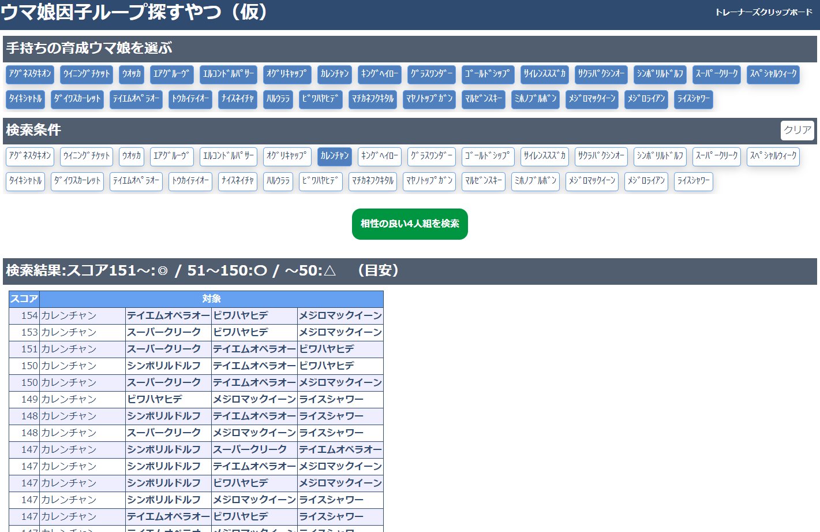Select グラスワンダー in search conditions
Image resolution: width=820 pixels, height=532 pixels.
(432, 157)
